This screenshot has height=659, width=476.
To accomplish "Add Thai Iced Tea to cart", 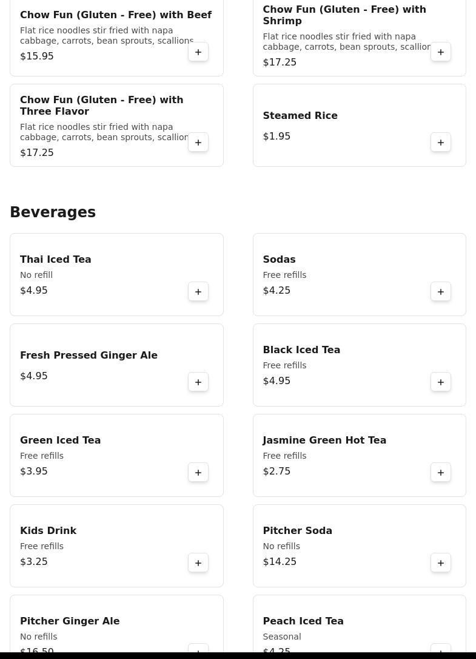I will pyautogui.click(x=198, y=291).
